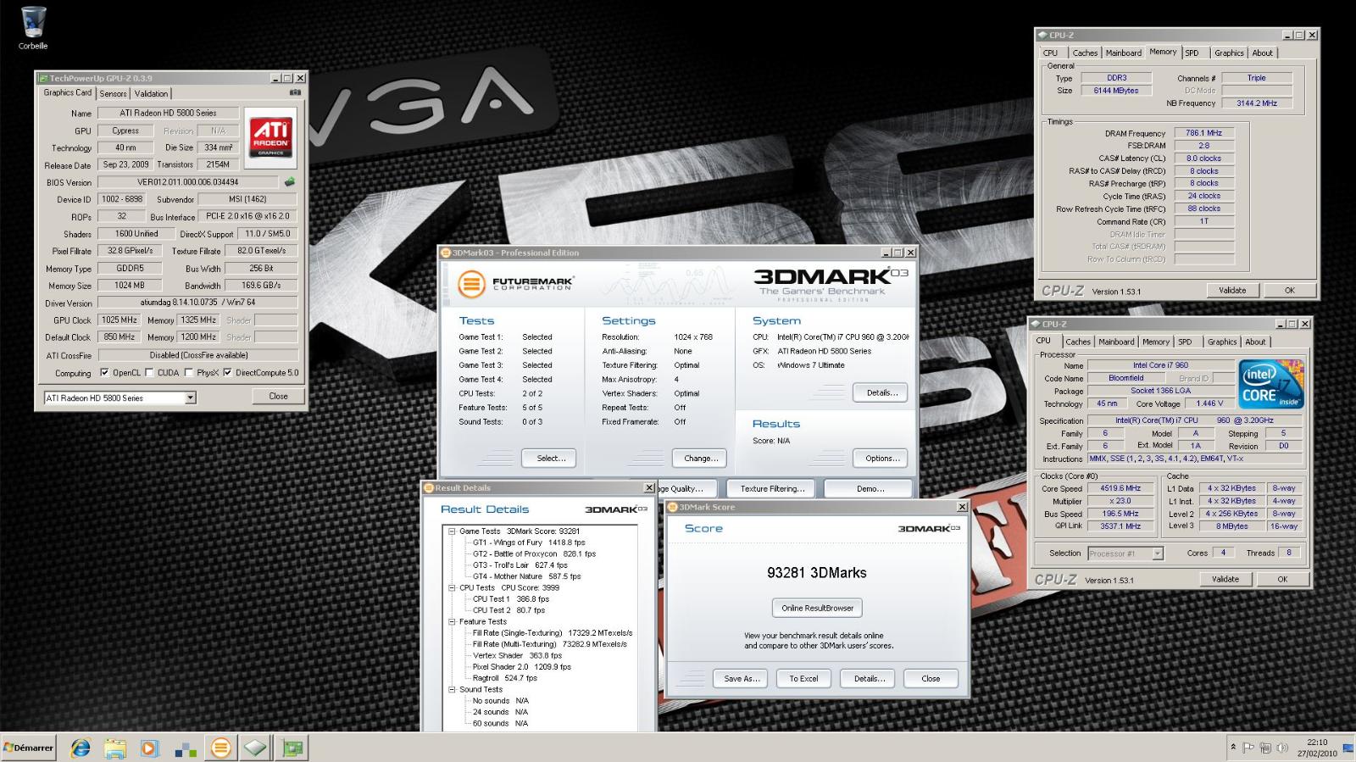Click Validate in the Memory CPU-Z window
Screen dimensions: 1356x762
[x=1232, y=290]
